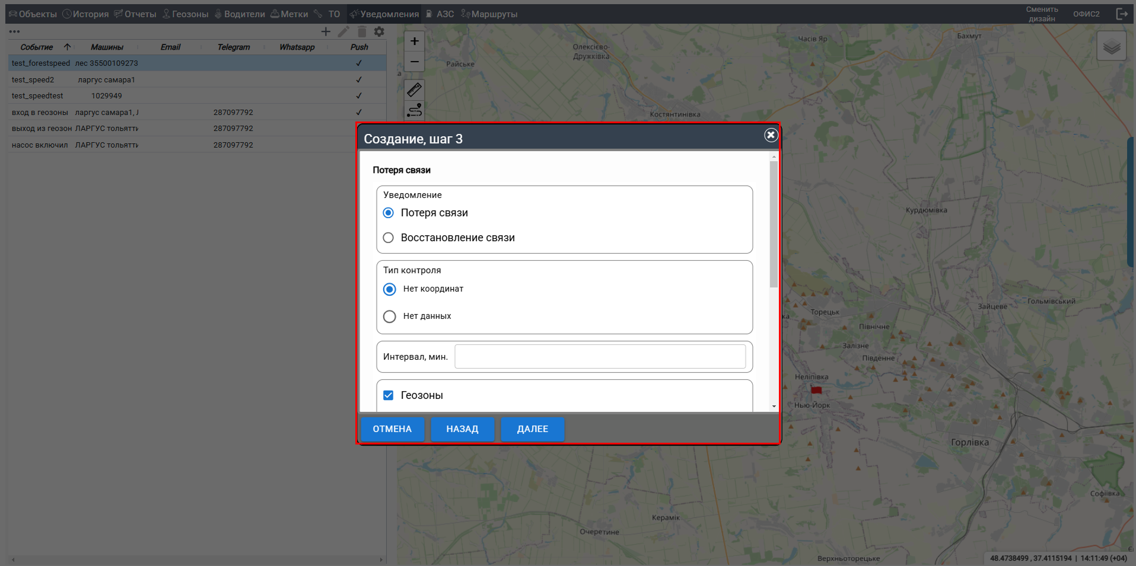Switch to the Отчеты tab

coord(135,14)
